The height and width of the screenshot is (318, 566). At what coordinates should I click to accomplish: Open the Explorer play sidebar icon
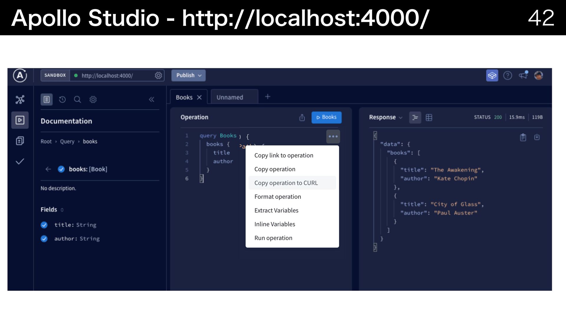click(x=20, y=120)
